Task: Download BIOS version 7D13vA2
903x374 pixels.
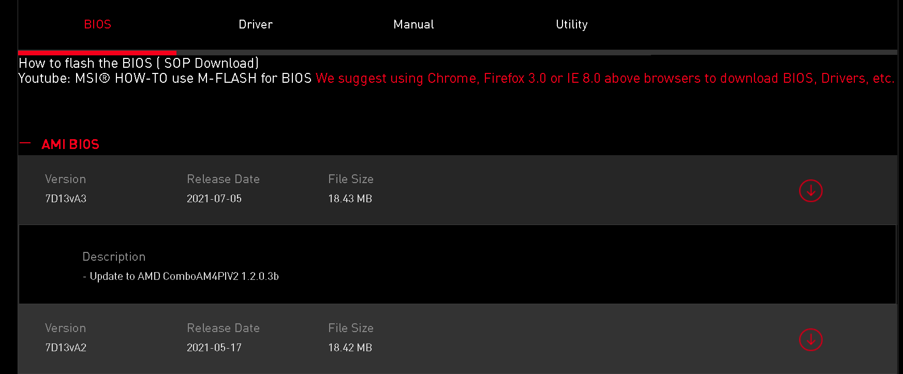Action: click(810, 340)
